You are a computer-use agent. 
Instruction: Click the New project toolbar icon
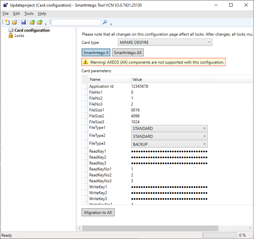pos(7,22)
